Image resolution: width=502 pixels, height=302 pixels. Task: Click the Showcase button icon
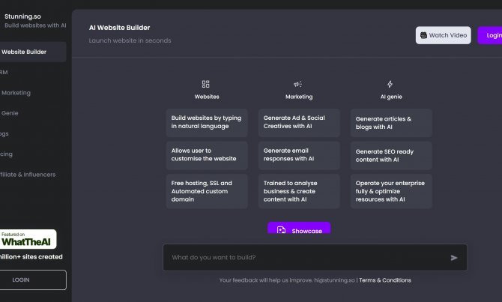tap(281, 230)
